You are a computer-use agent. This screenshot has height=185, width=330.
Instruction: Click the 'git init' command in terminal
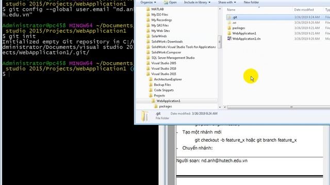22,36
